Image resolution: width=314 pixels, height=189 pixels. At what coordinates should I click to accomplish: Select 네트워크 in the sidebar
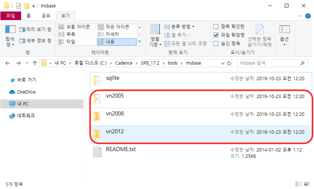click(x=22, y=116)
